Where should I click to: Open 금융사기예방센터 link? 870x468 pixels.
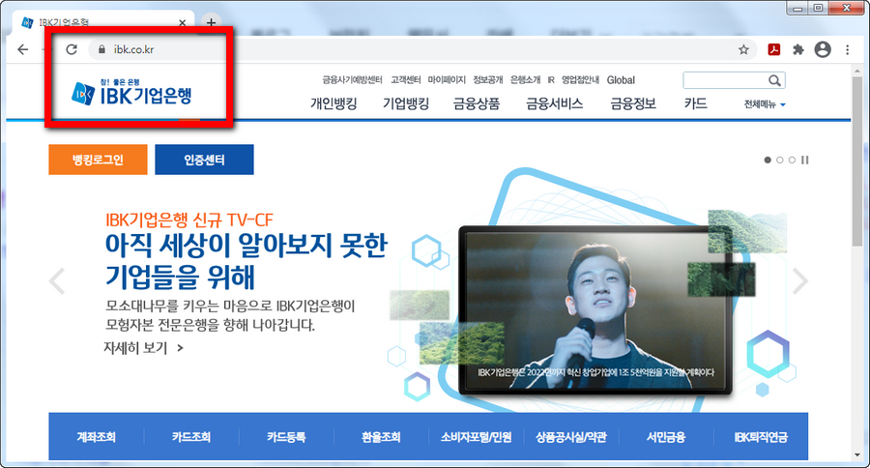(x=352, y=80)
